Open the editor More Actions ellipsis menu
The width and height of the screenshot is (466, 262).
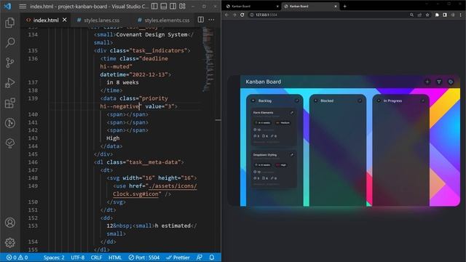[x=211, y=20]
